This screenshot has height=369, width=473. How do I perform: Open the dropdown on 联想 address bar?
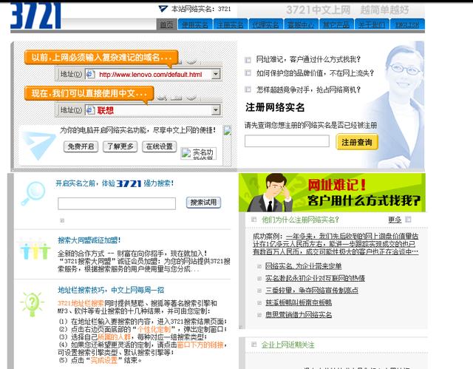coord(216,110)
